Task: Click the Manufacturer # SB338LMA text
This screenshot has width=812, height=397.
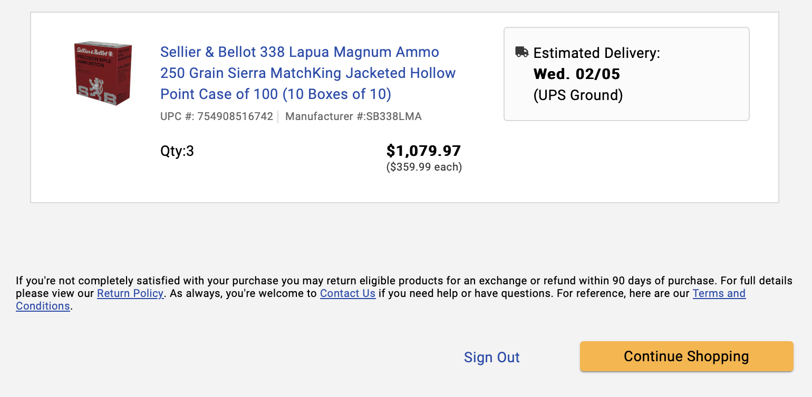Action: click(353, 116)
